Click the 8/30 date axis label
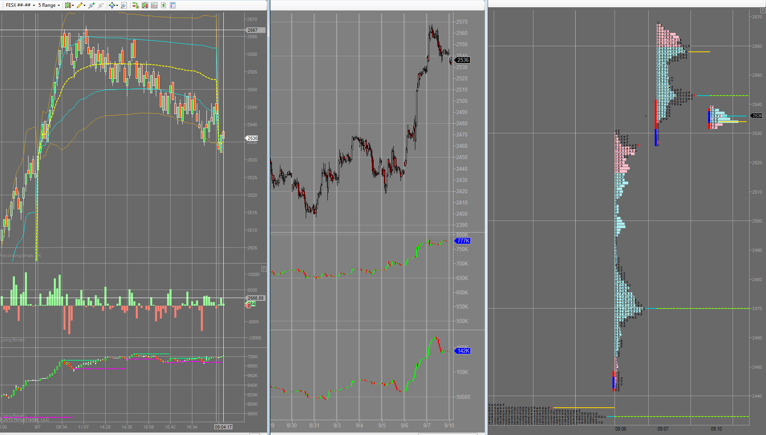Viewport: 766px width, 435px height. point(292,425)
